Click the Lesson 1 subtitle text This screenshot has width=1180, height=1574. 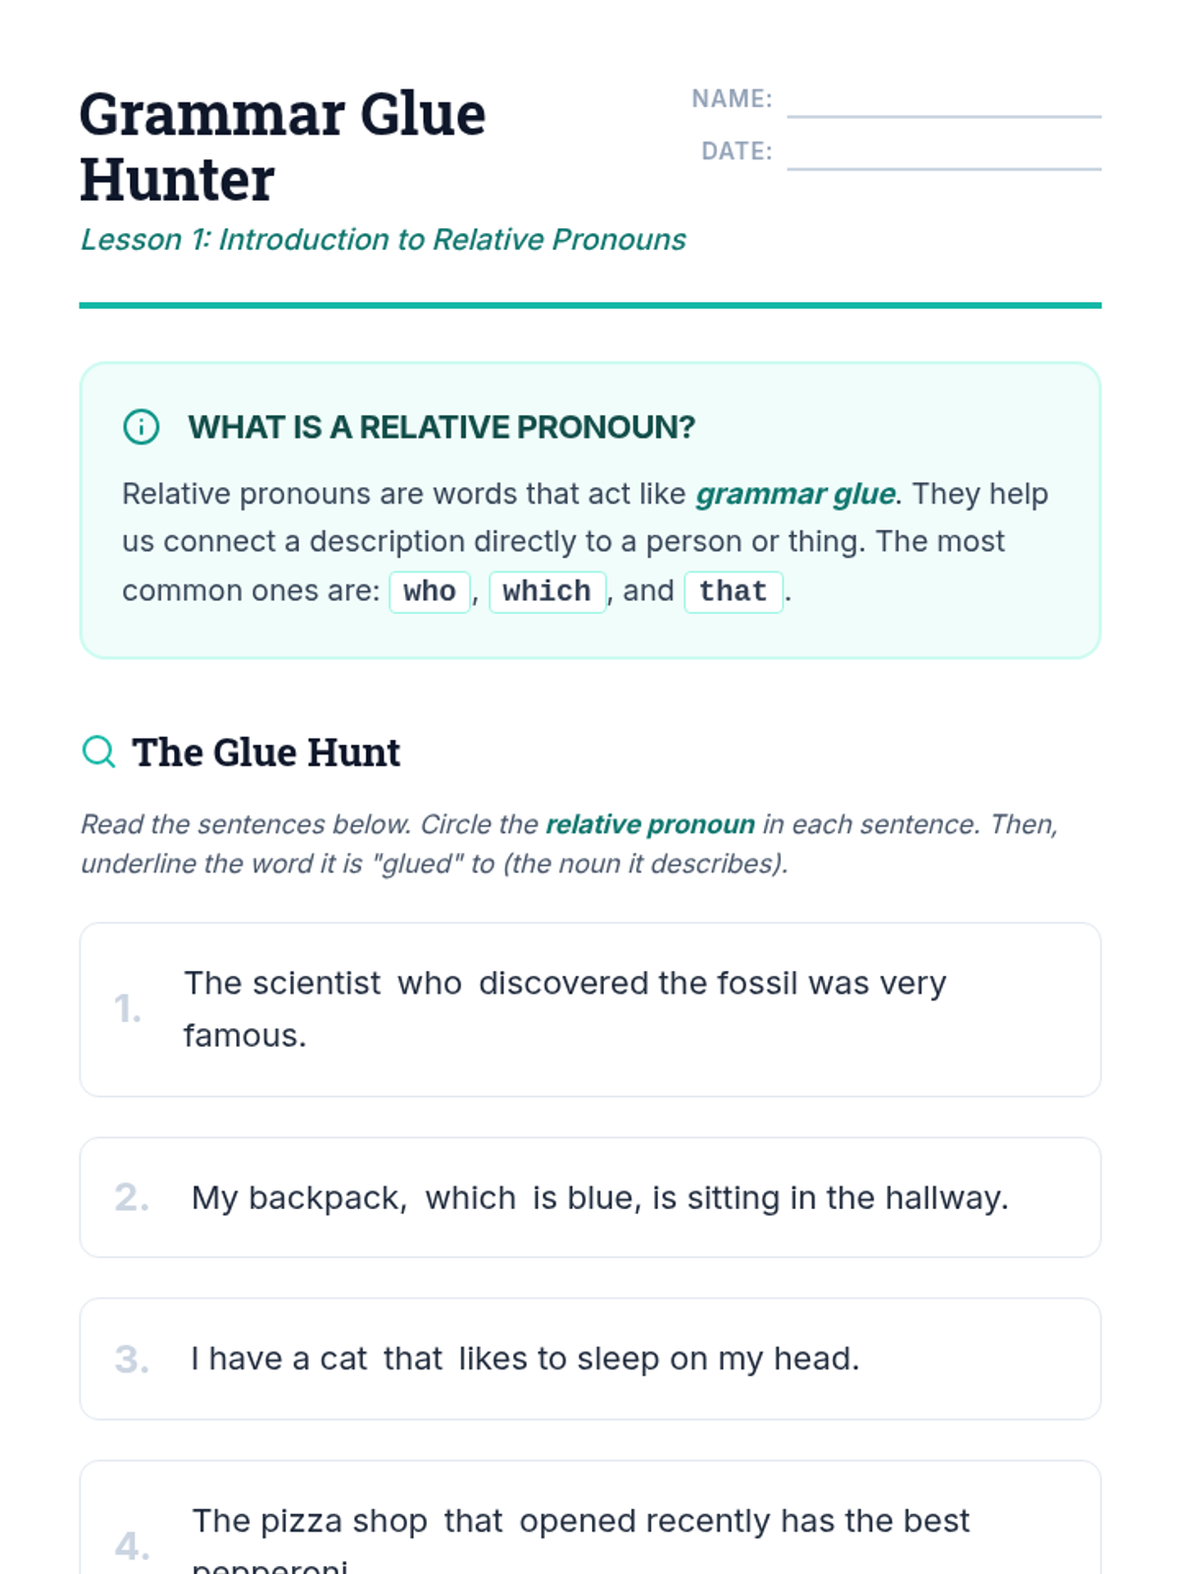(x=383, y=239)
